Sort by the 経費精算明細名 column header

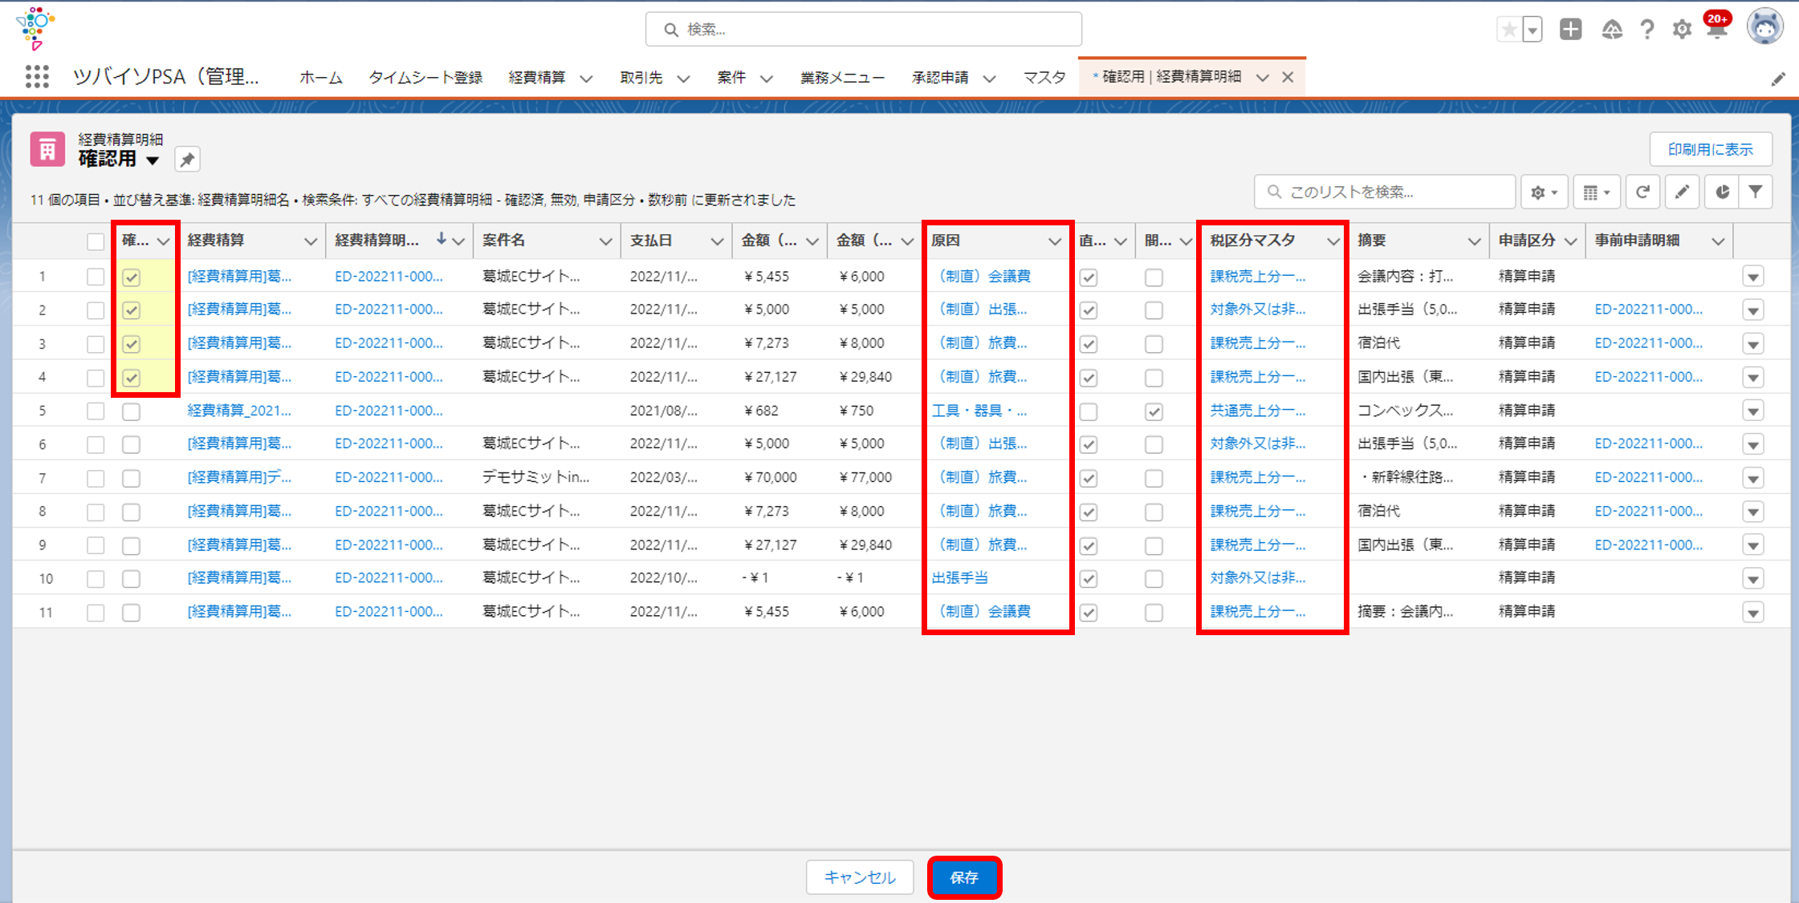point(377,241)
